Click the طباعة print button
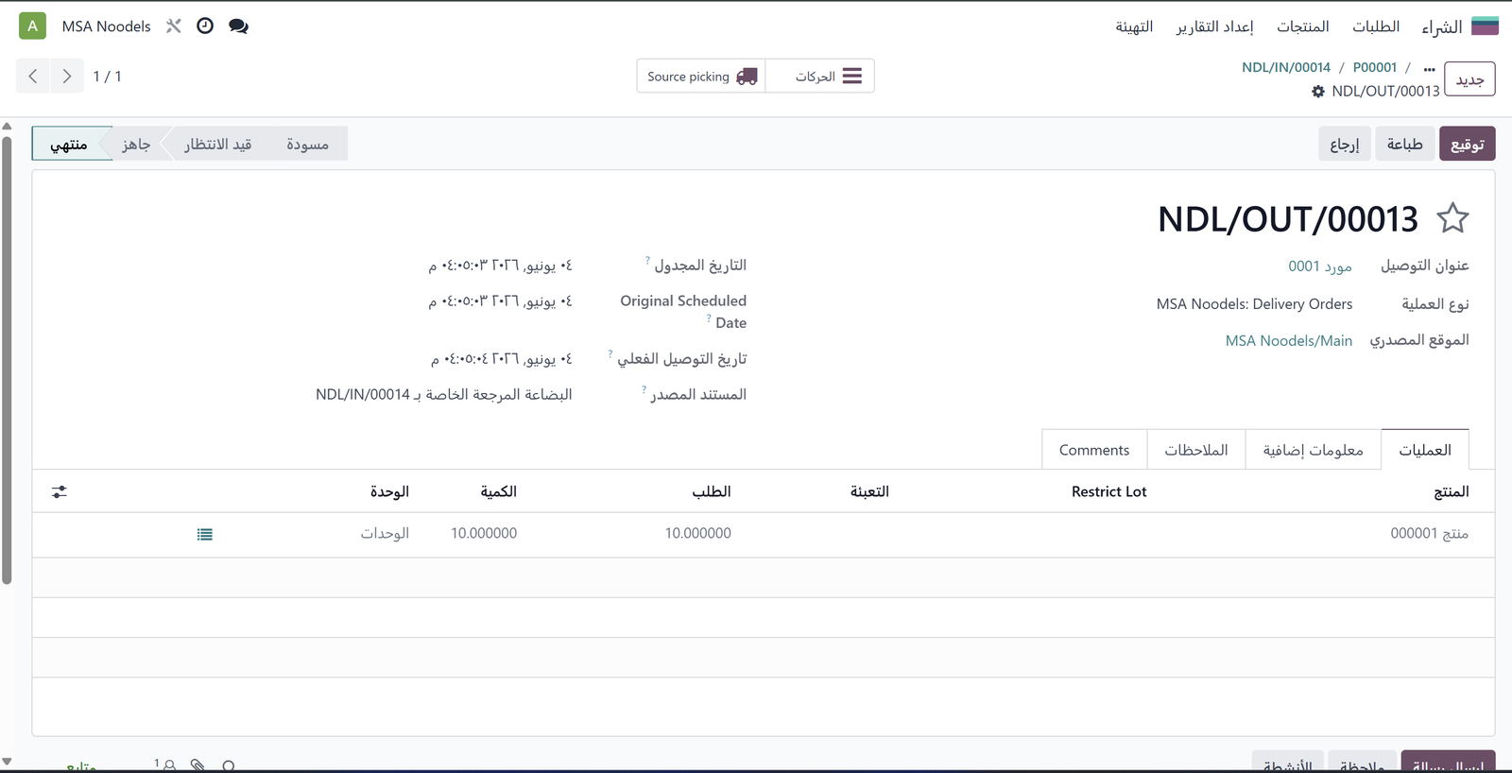 [1404, 144]
